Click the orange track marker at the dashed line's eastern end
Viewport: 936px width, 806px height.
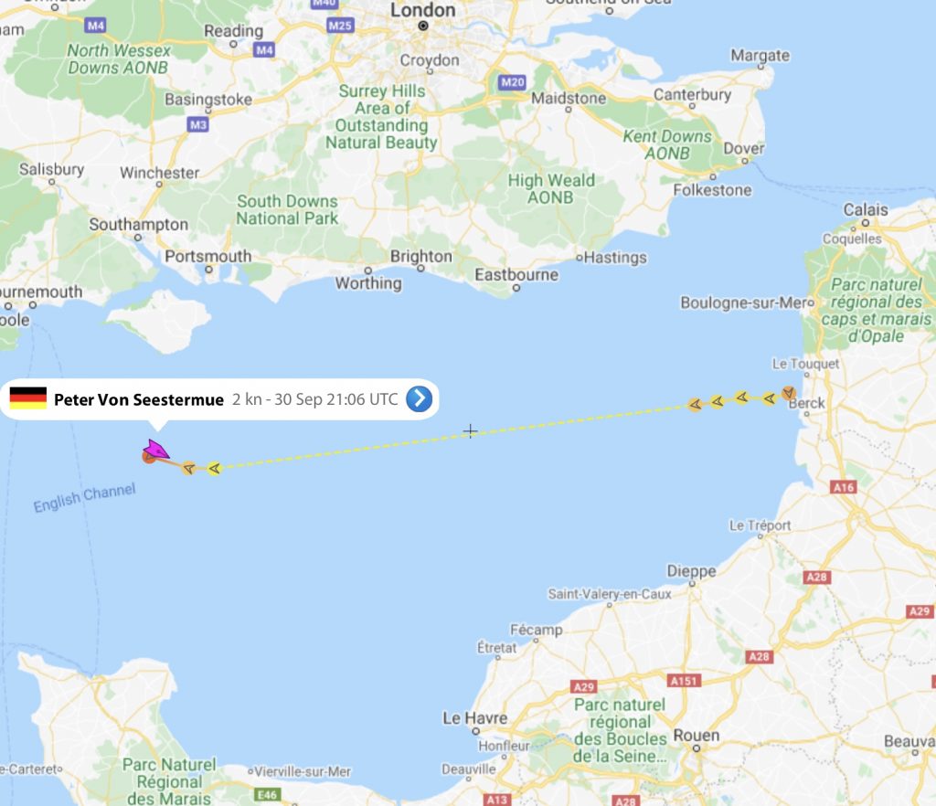coord(695,405)
